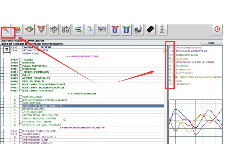
Task: Click the green-arrow blue container icon
Action: click(x=126, y=30)
